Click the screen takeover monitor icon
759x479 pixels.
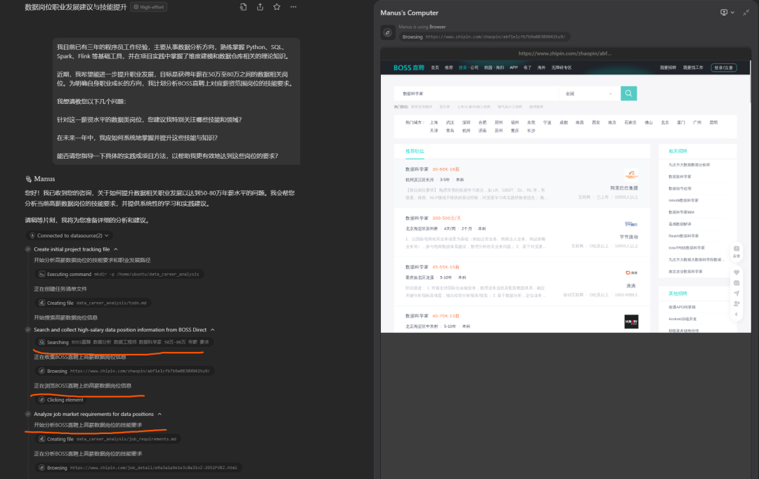[x=724, y=13]
